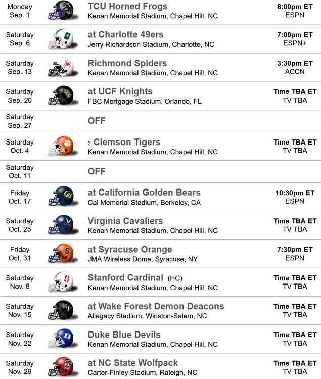321x379 pixels.
Task: Open the TCU Horned Frogs link
Action: tap(127, 7)
